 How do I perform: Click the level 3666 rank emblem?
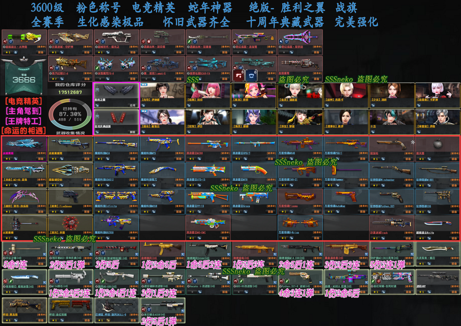pos(23,77)
